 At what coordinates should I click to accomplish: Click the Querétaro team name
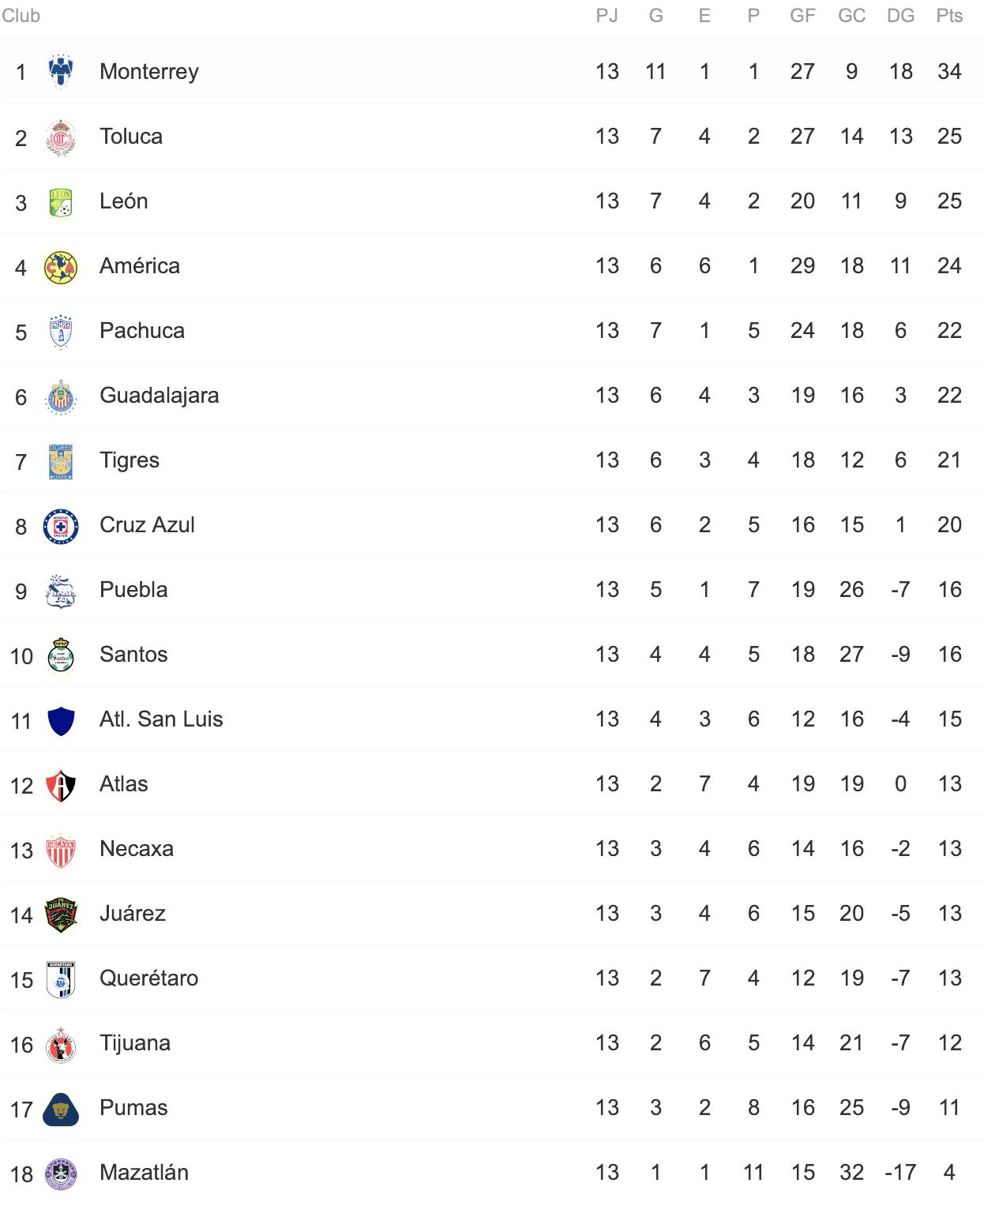(x=149, y=978)
